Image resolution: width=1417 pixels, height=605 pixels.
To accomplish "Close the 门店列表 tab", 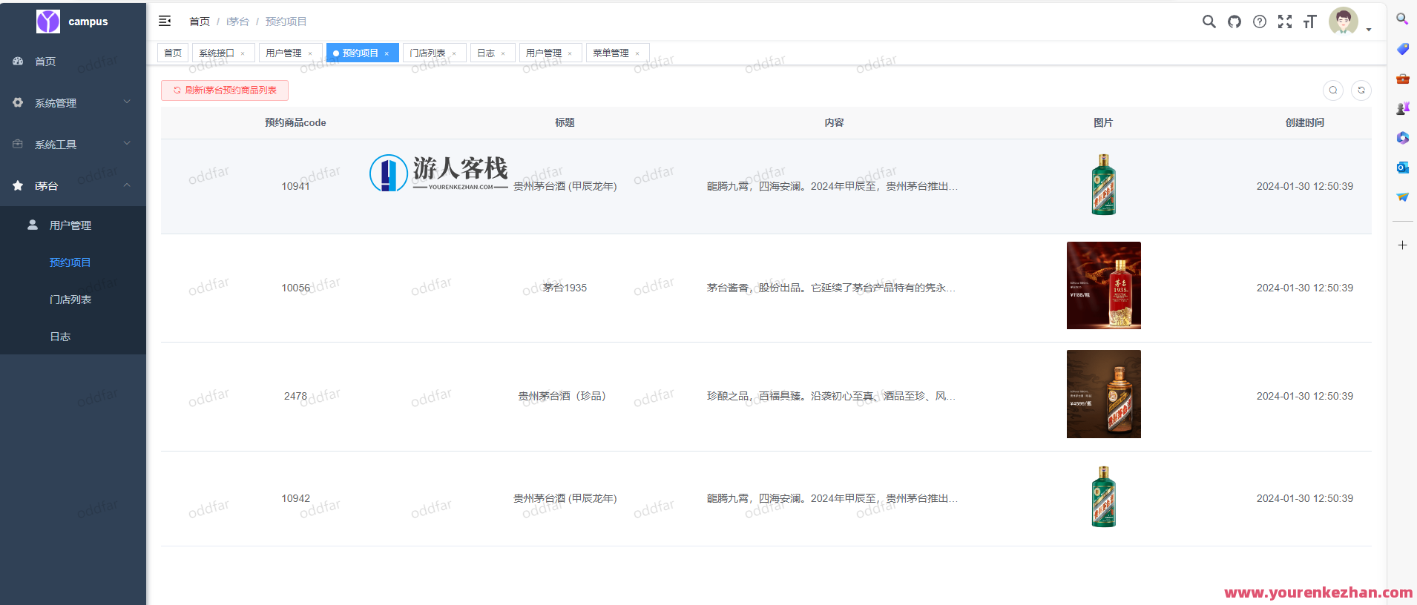I will pyautogui.click(x=454, y=53).
